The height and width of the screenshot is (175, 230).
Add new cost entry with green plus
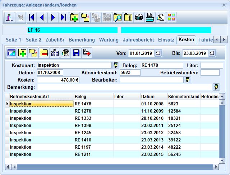click(x=22, y=53)
